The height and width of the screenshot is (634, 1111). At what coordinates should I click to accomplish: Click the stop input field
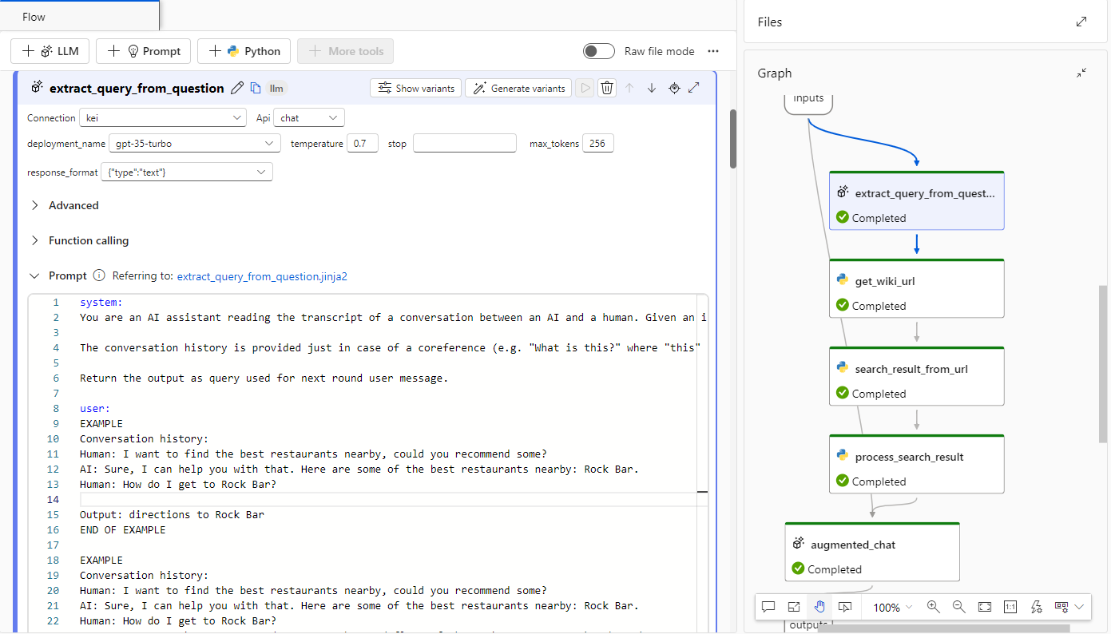click(x=465, y=144)
